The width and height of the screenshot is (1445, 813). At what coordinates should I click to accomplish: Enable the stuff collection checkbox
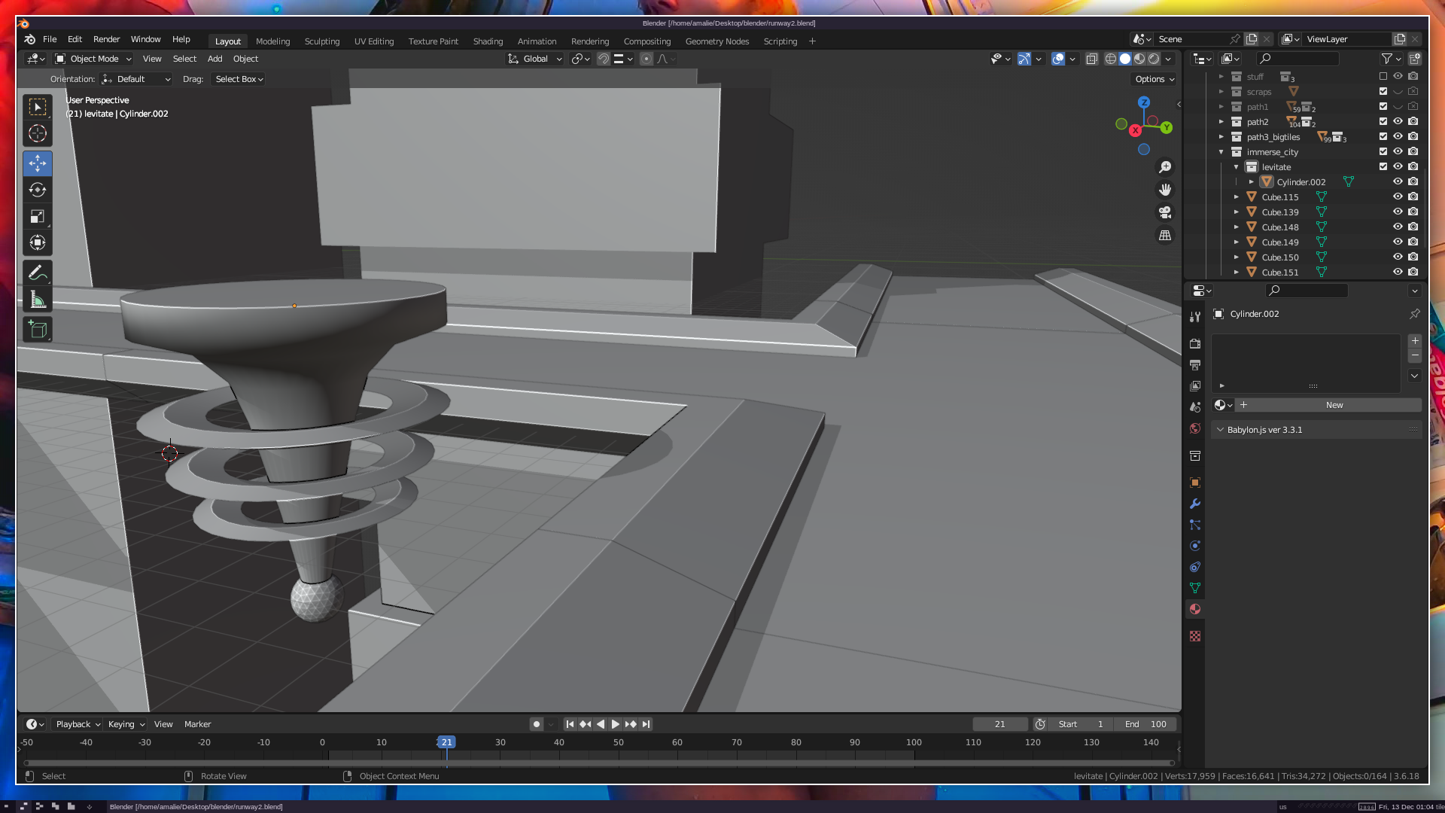pos(1383,77)
